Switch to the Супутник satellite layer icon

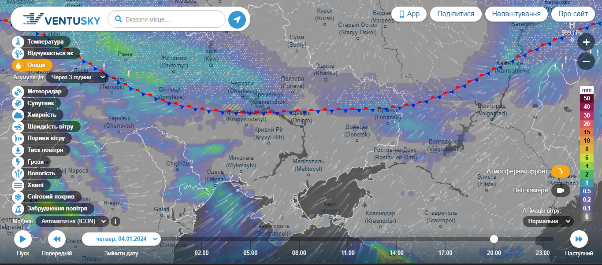coord(18,103)
